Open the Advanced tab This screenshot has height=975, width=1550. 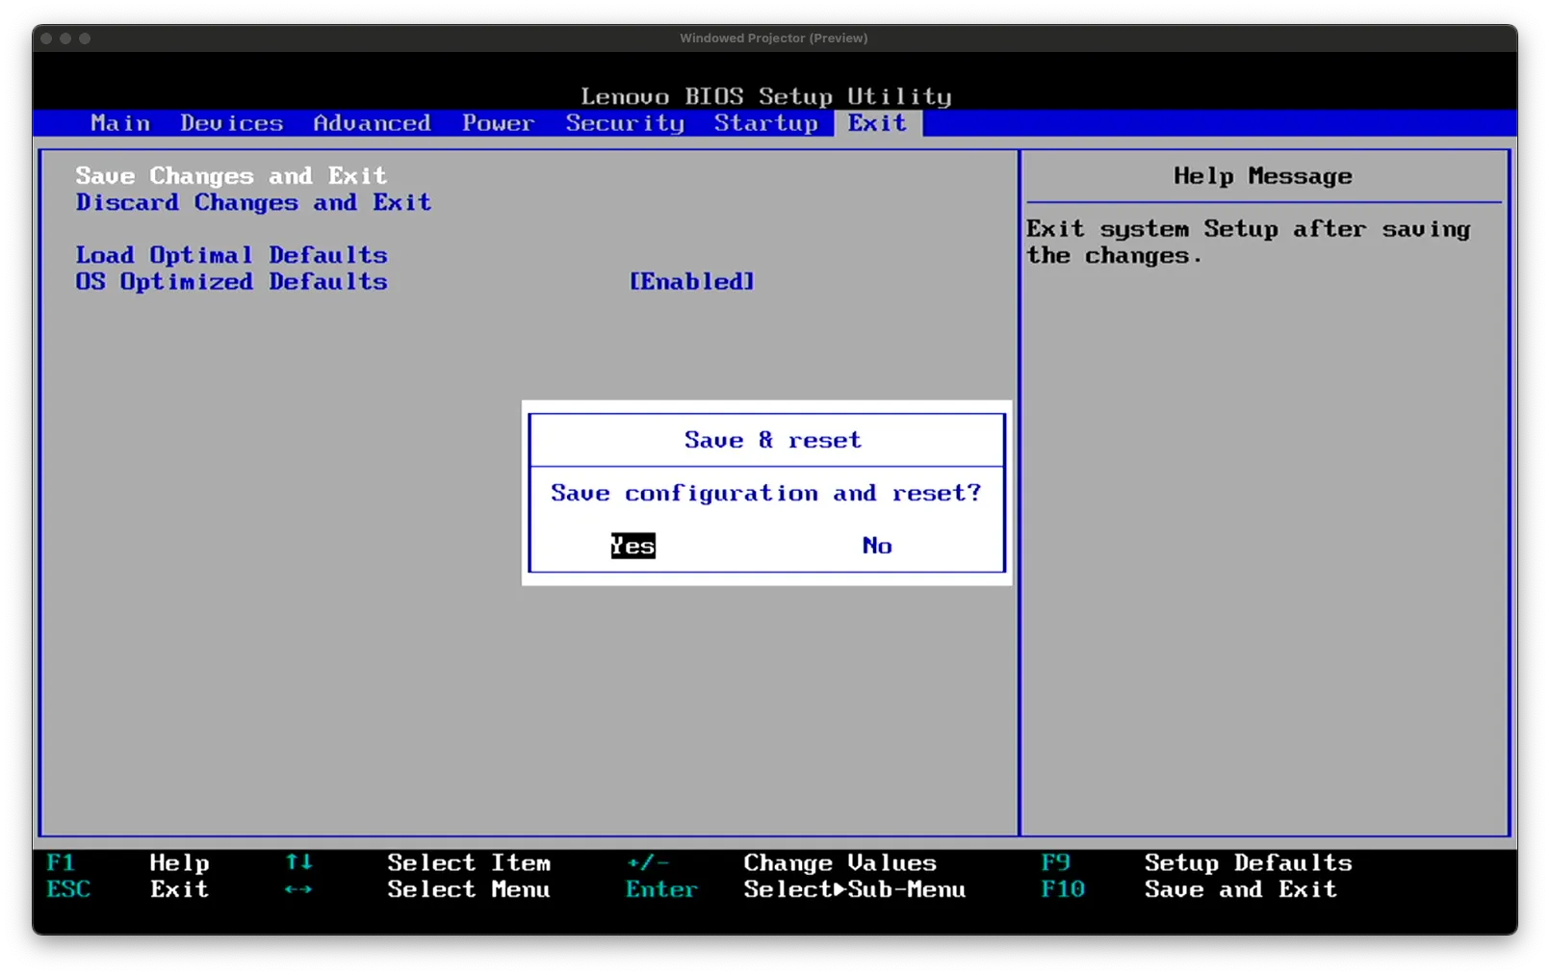(x=372, y=123)
